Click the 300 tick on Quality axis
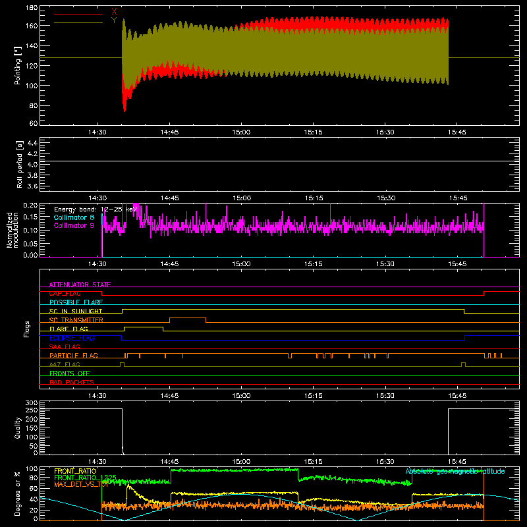527x527 pixels. tap(32, 403)
